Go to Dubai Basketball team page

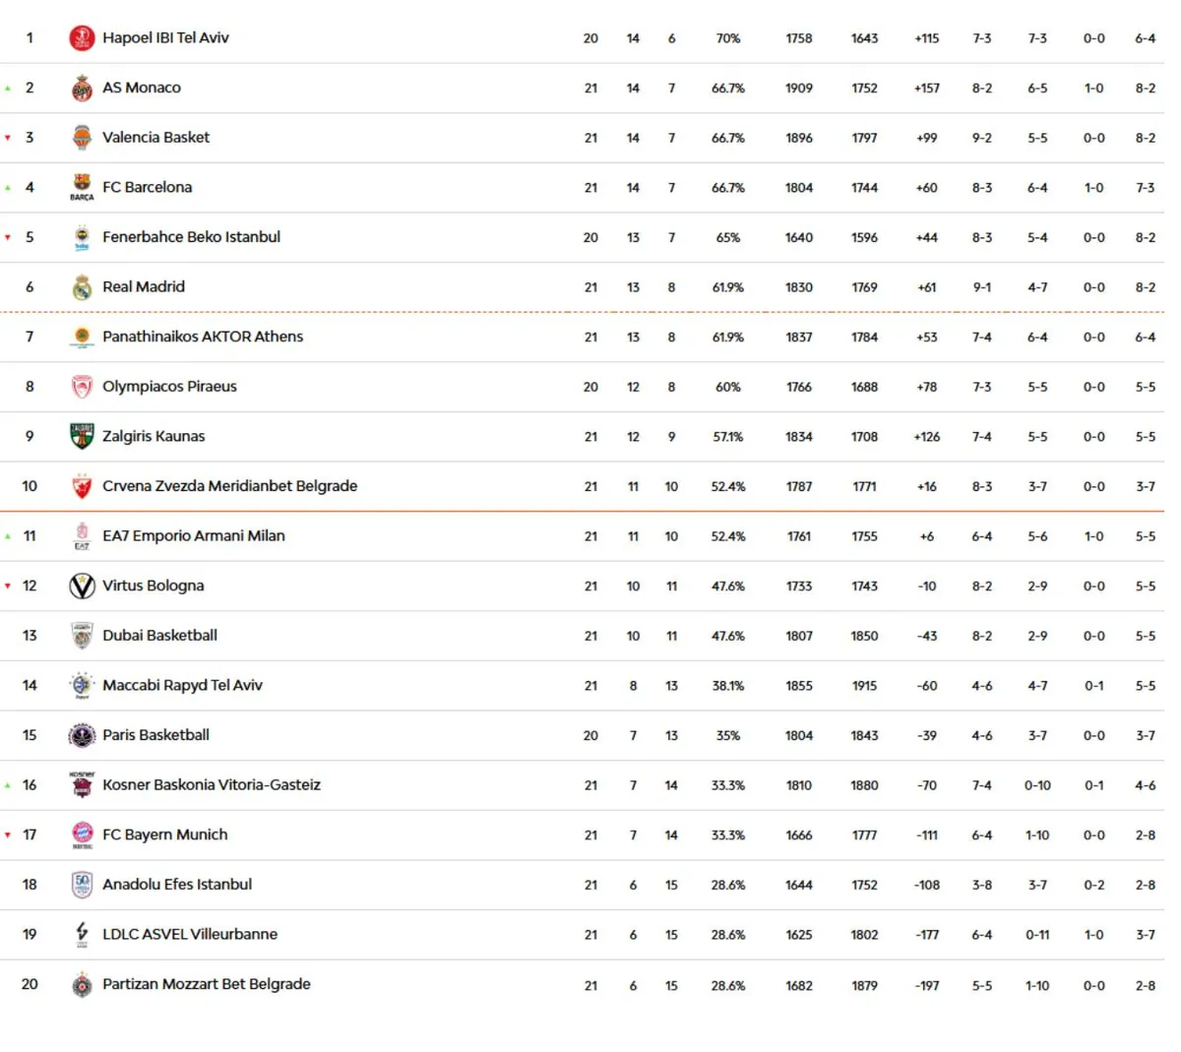pos(159,636)
